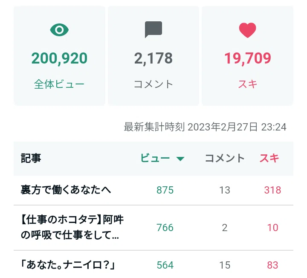Click the スキ label under heart
This screenshot has width=307, height=278.
point(247,84)
